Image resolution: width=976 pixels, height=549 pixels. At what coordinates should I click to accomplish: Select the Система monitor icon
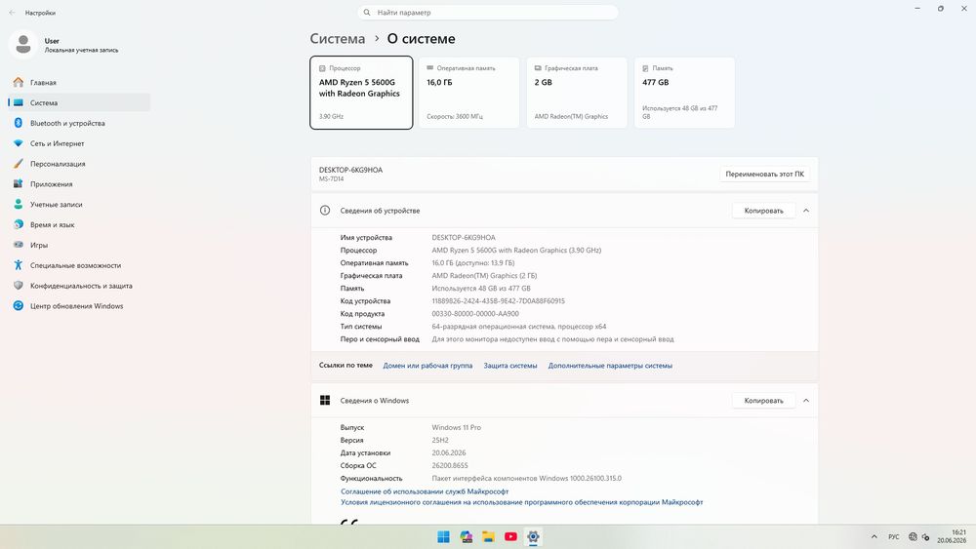[x=18, y=102]
